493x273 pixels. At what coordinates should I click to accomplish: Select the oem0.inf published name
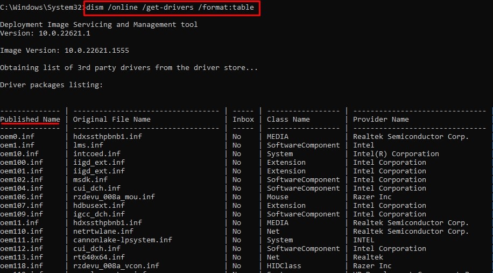click(x=17, y=137)
